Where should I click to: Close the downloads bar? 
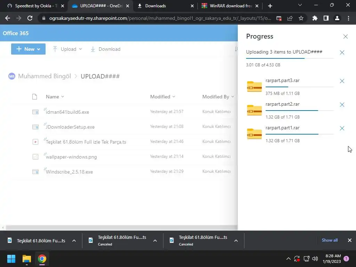point(350,240)
